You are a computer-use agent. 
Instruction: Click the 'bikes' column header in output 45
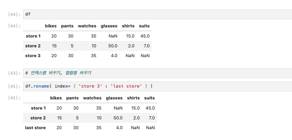(56, 98)
